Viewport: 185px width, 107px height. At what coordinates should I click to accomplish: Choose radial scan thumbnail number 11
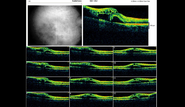[135, 84]
